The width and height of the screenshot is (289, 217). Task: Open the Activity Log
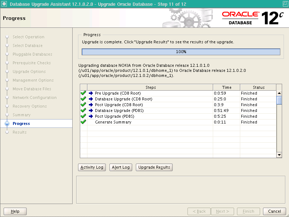pos(92,167)
